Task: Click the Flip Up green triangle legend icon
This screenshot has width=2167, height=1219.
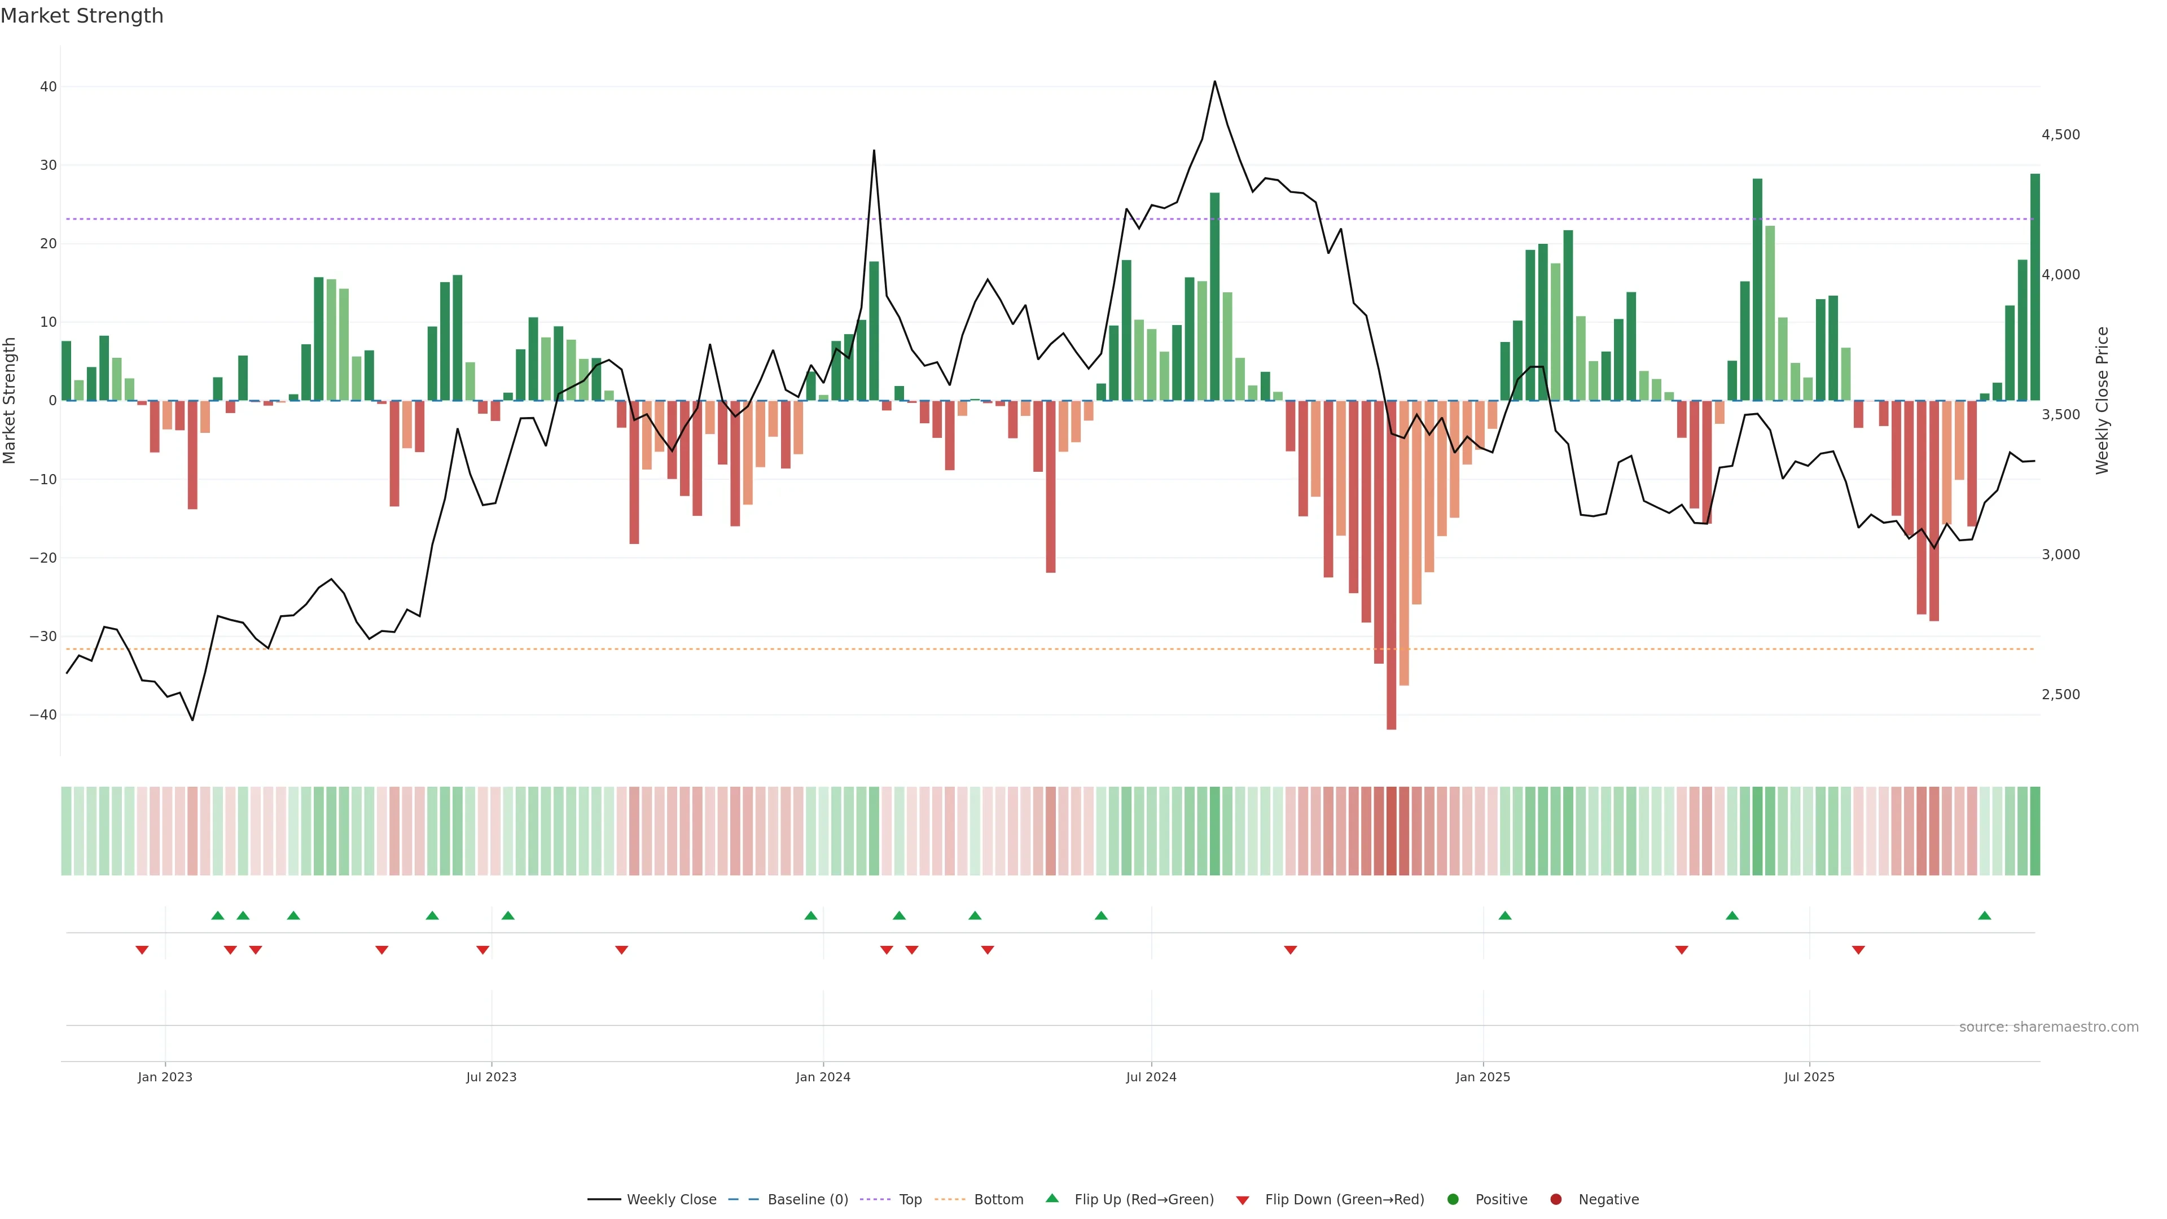Action: tap(1051, 1198)
